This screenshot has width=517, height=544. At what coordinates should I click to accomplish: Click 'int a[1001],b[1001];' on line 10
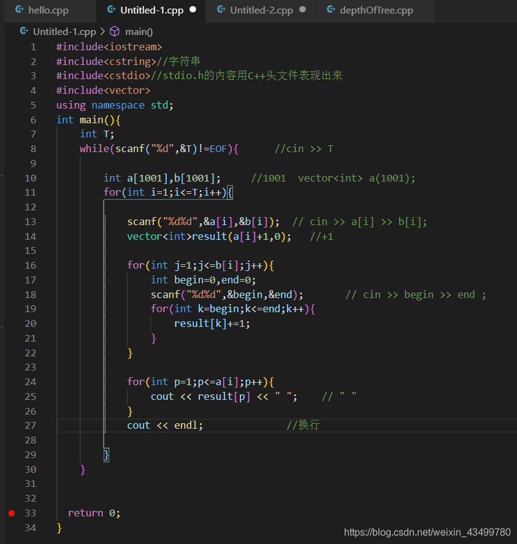(162, 178)
